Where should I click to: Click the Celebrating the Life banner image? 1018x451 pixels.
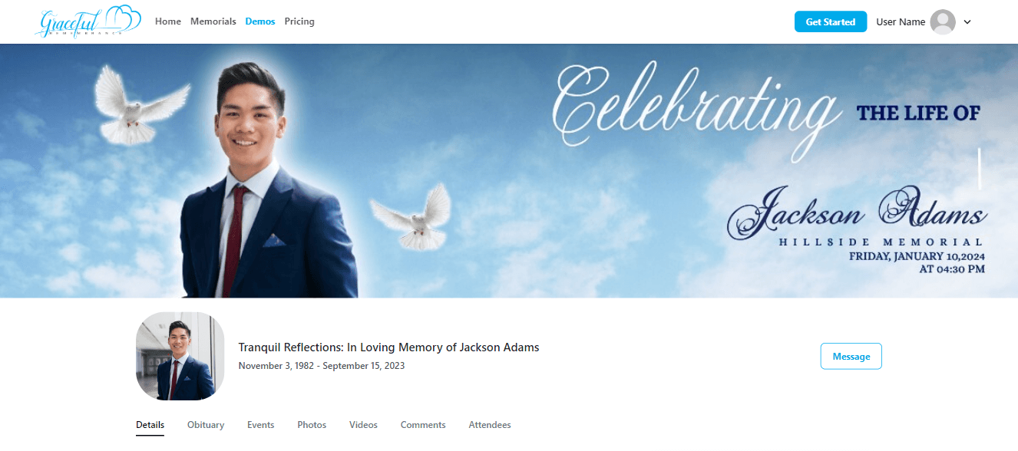[x=509, y=171]
